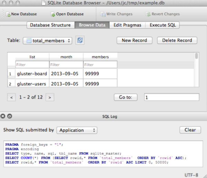This screenshot has width=207, height=178.
Task: Open the Table selector dropdown for total_members
Action: tap(48, 41)
